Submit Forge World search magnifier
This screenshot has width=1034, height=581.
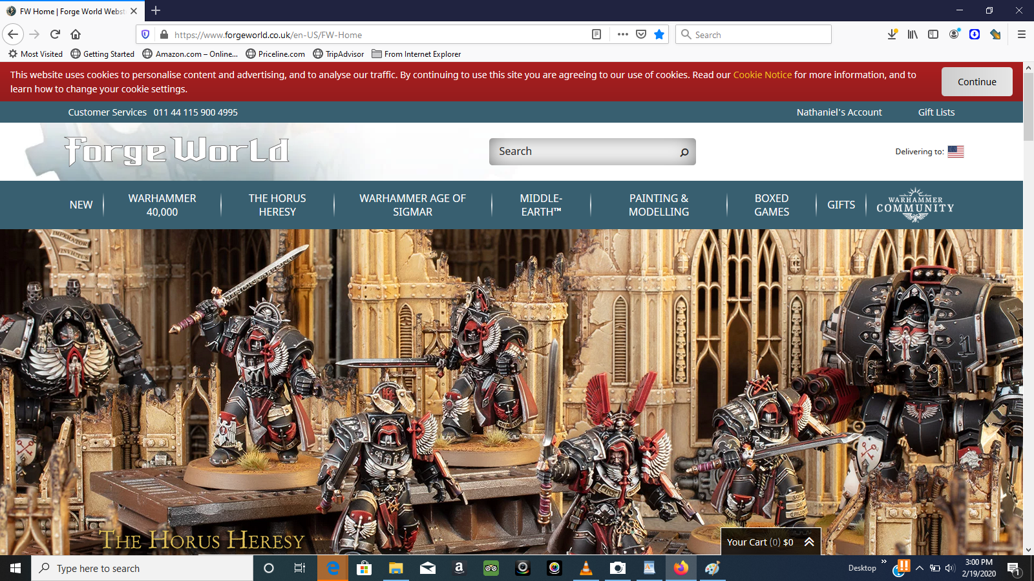(x=684, y=152)
